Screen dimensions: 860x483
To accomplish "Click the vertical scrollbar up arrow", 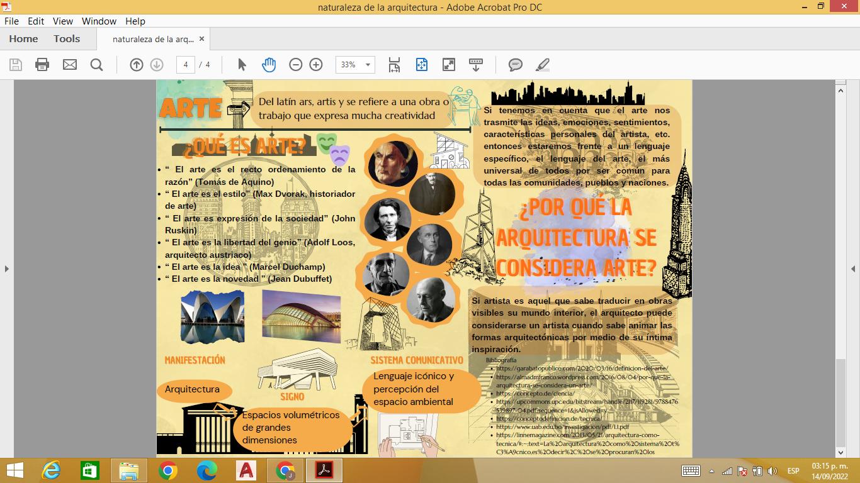I will 840,91.
